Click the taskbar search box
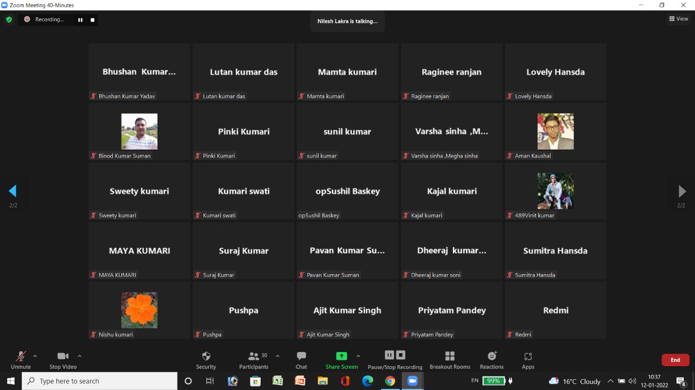The width and height of the screenshot is (695, 390). coord(100,381)
